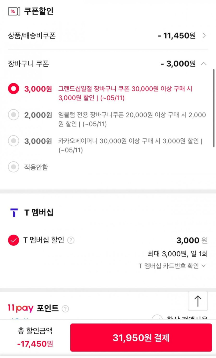Click the 11pay logo
Image resolution: width=216 pixels, height=358 pixels.
click(x=21, y=308)
